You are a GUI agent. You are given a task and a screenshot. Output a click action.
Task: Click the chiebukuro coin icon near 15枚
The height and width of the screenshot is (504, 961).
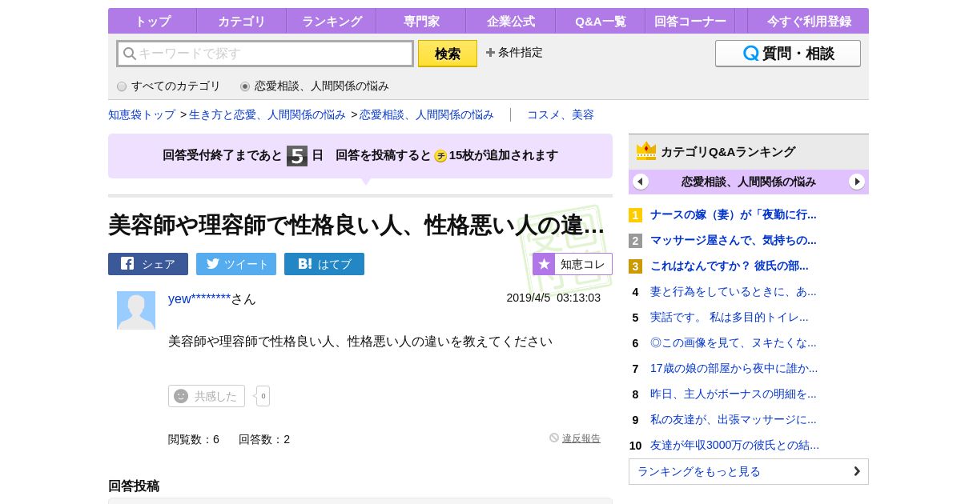440,156
